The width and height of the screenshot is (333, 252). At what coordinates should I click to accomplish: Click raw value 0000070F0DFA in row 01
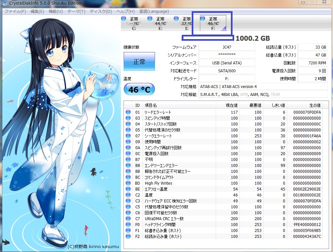(307, 112)
